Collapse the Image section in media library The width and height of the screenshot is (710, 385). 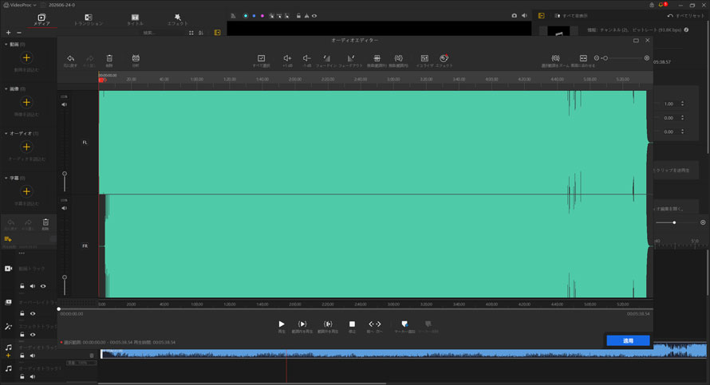pyautogui.click(x=6, y=88)
